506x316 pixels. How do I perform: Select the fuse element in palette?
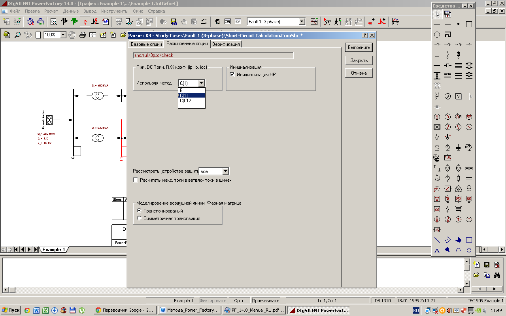click(x=437, y=55)
